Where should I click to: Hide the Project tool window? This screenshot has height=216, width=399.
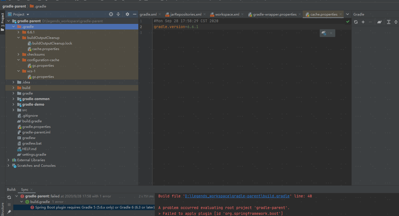[135, 14]
